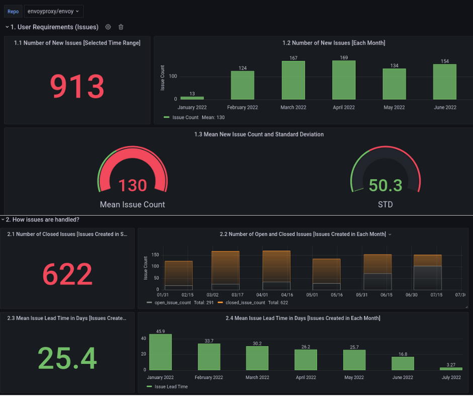Image resolution: width=473 pixels, height=397 pixels.
Task: Open the "1.1 Number of New Issues" panel title
Action: tap(77, 43)
